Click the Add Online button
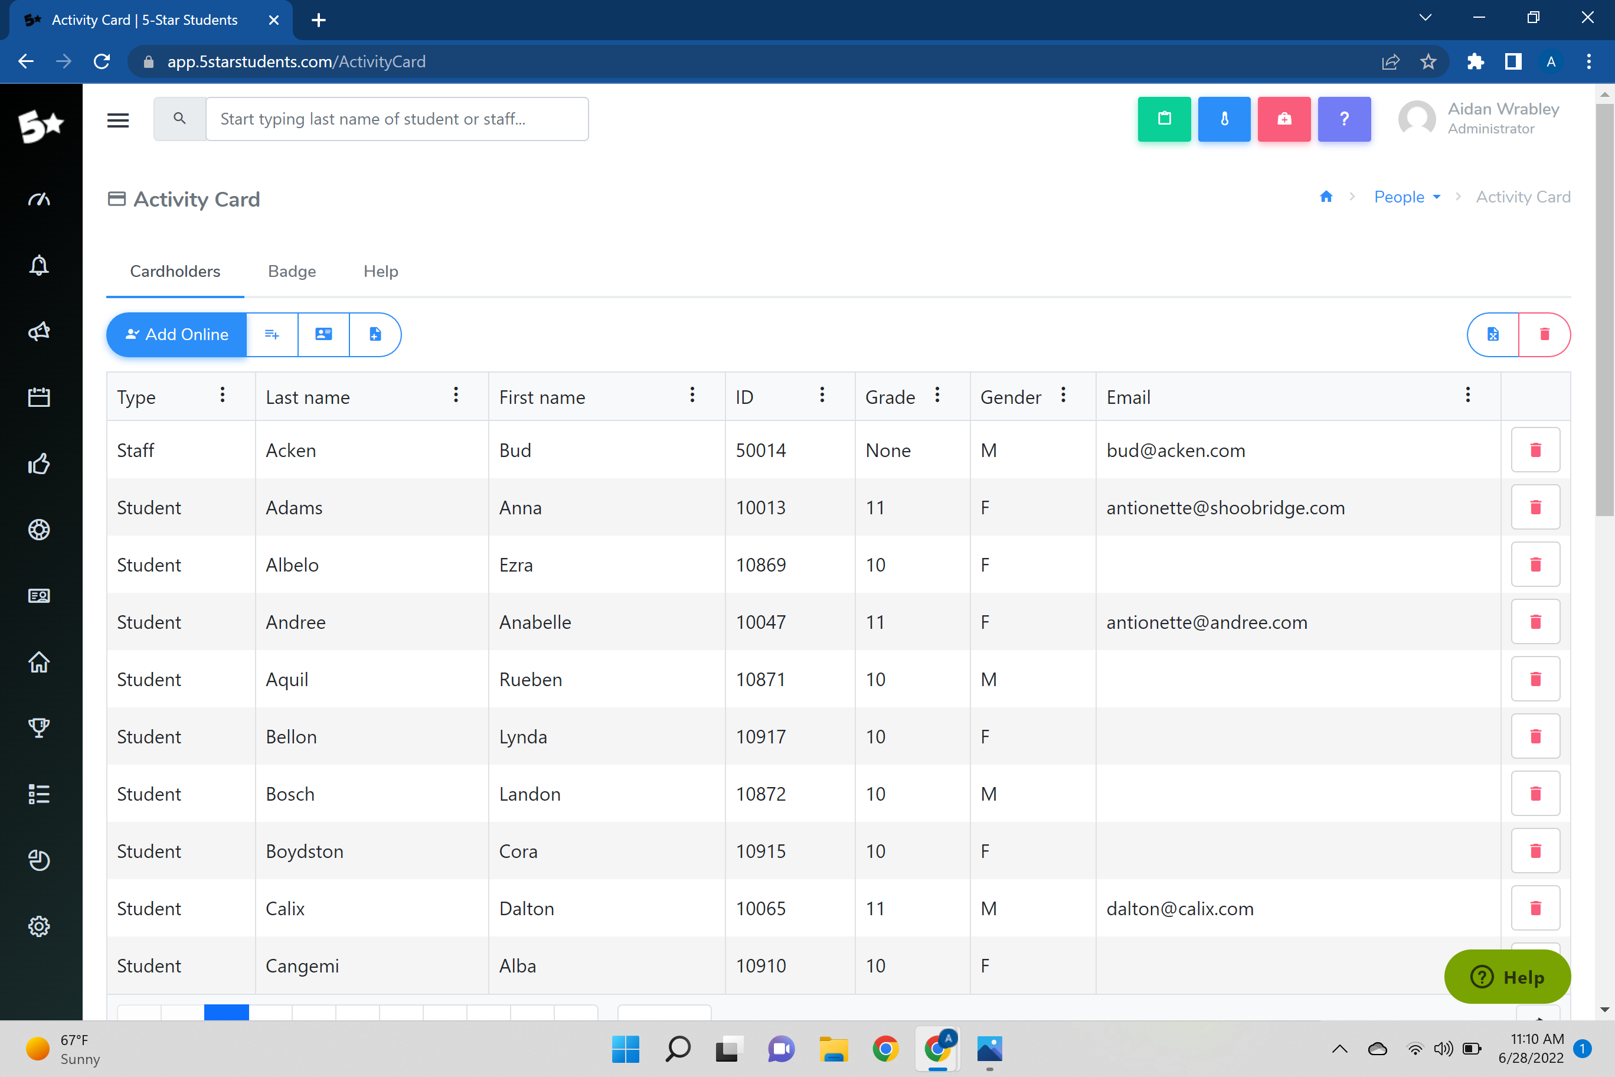The image size is (1615, 1077). pos(176,335)
